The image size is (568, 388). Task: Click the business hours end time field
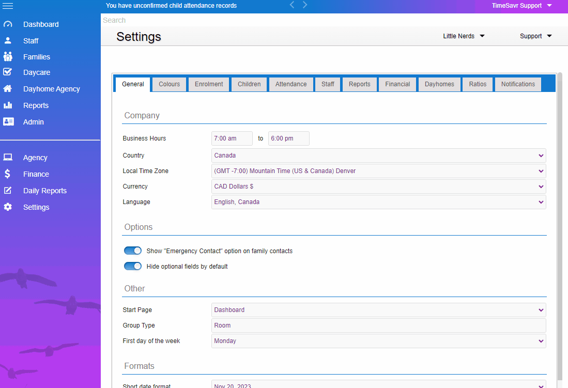tap(289, 138)
